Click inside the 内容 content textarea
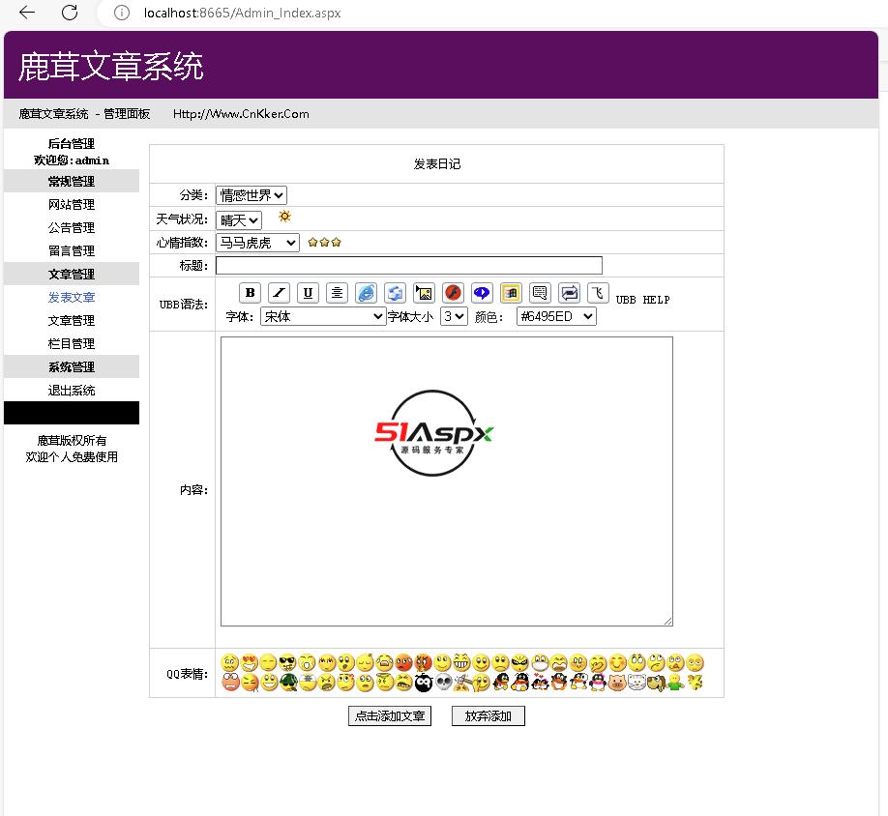The image size is (888, 816). pos(447,481)
